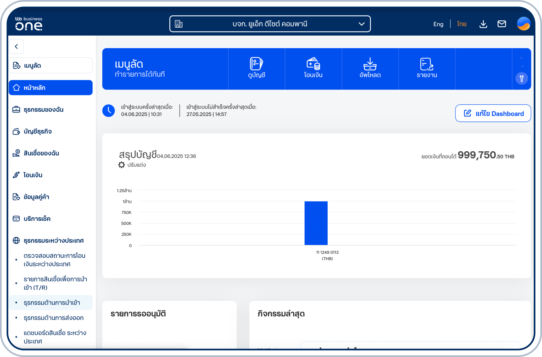Click the left arrow in shortcut bar

[522, 58]
